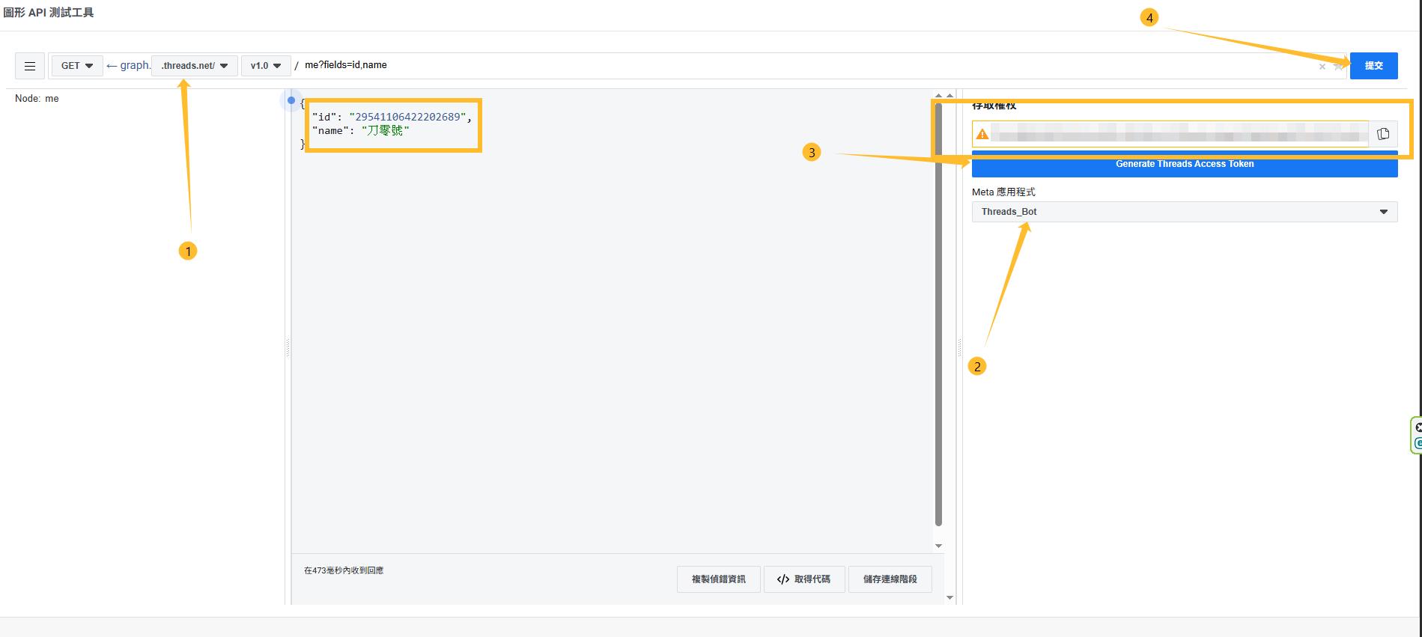Image resolution: width=1422 pixels, height=637 pixels.
Task: Save query as favorite with star icon
Action: [1338, 67]
